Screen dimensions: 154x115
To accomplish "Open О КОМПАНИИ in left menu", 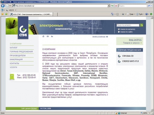I will point(16,44).
